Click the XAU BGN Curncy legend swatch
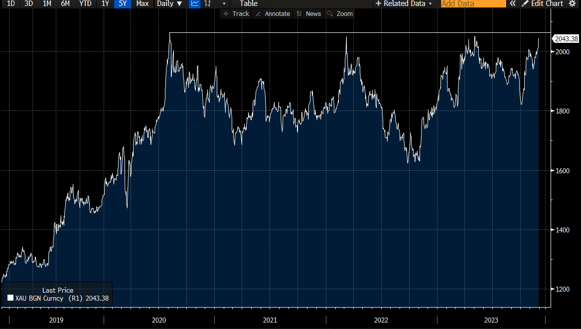Viewport: 581px width, 329px height. tap(10, 298)
